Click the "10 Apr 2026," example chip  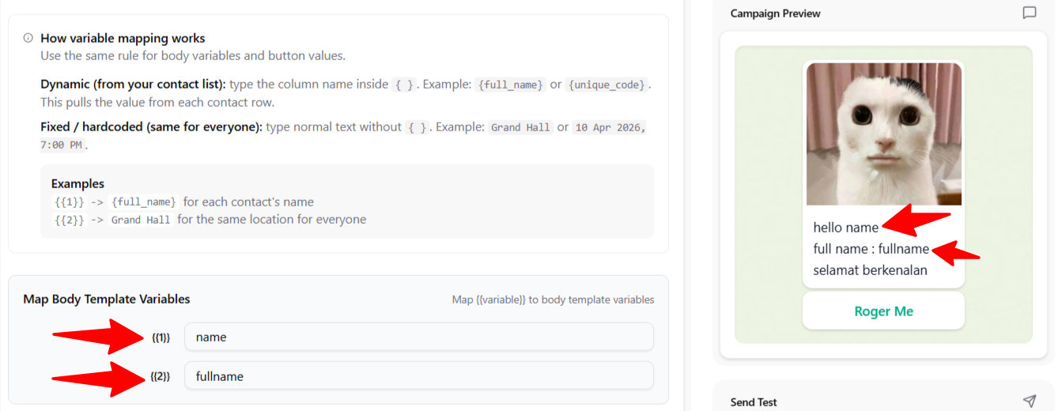[610, 127]
